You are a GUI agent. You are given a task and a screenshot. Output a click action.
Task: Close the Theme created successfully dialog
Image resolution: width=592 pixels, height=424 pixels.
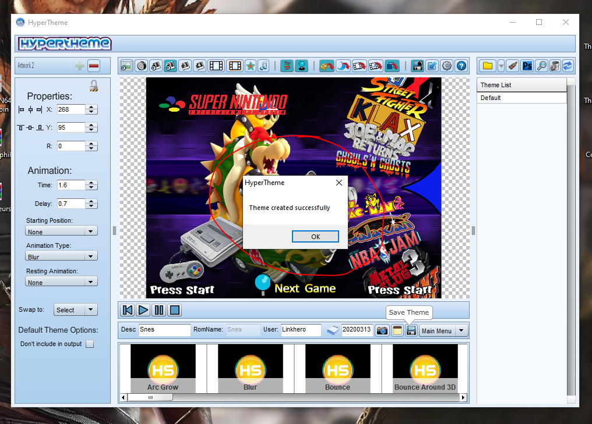[x=339, y=183]
